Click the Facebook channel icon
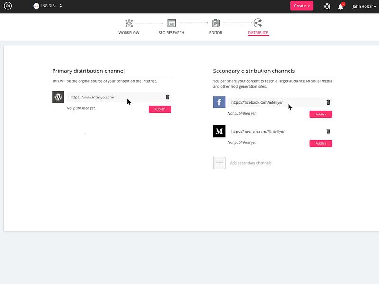This screenshot has height=284, width=379. pos(219,102)
